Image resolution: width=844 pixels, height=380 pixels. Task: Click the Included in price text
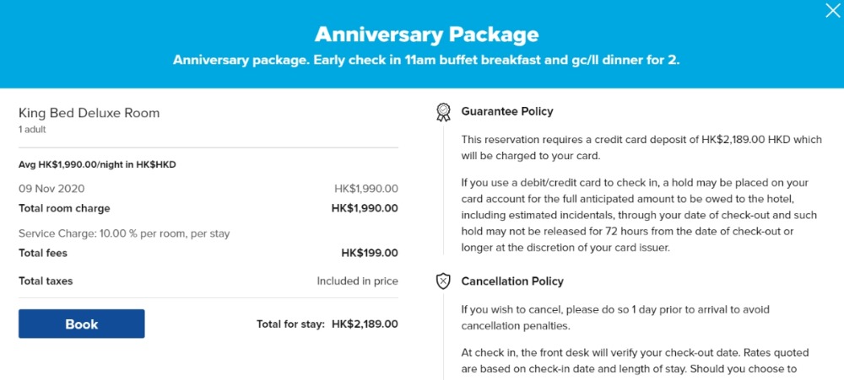pyautogui.click(x=357, y=281)
